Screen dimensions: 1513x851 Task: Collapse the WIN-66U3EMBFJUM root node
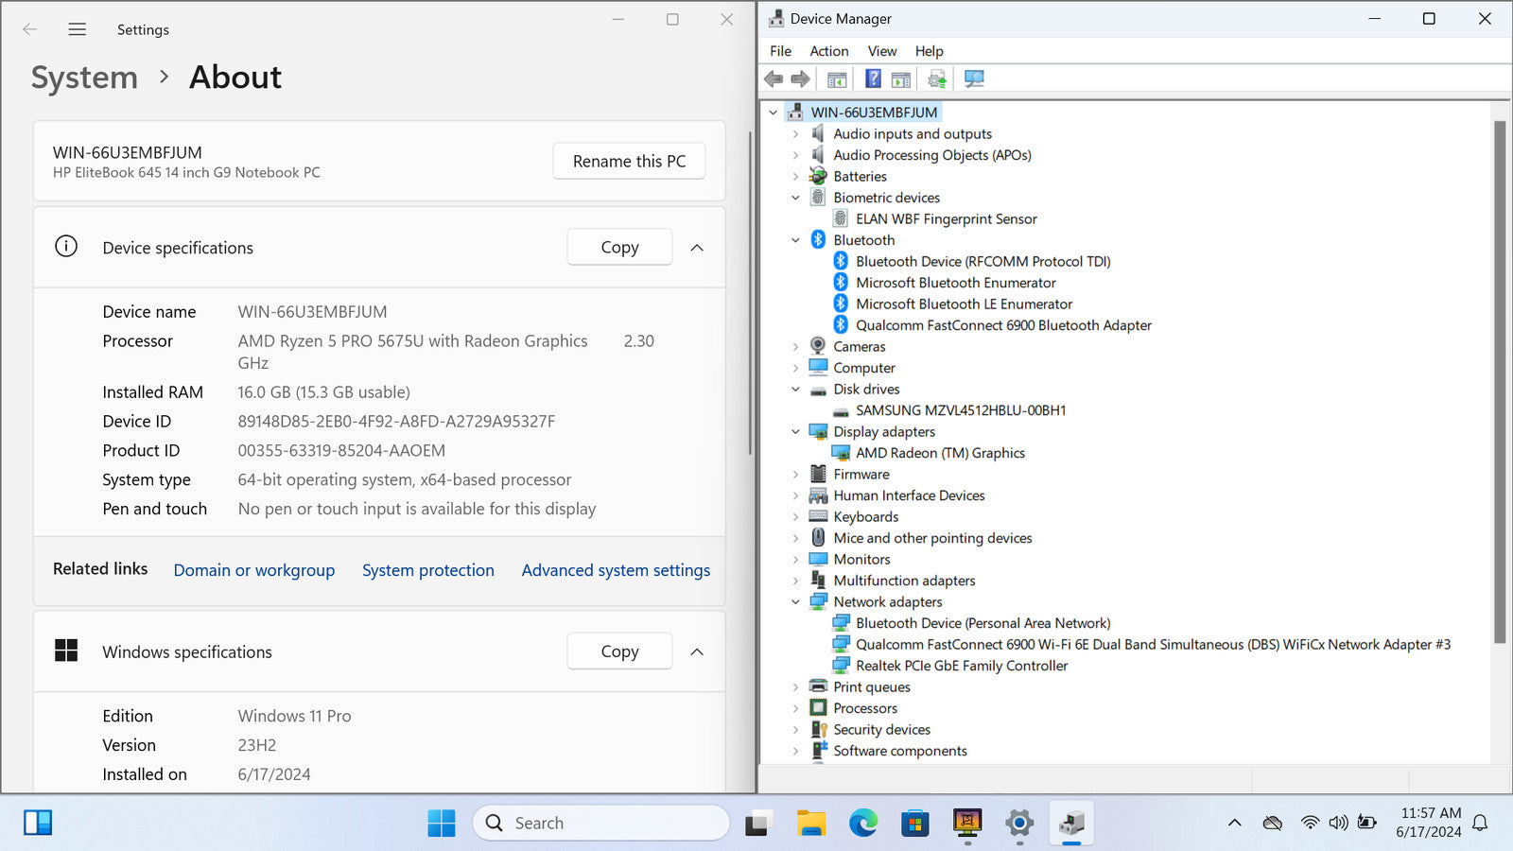[x=774, y=113]
